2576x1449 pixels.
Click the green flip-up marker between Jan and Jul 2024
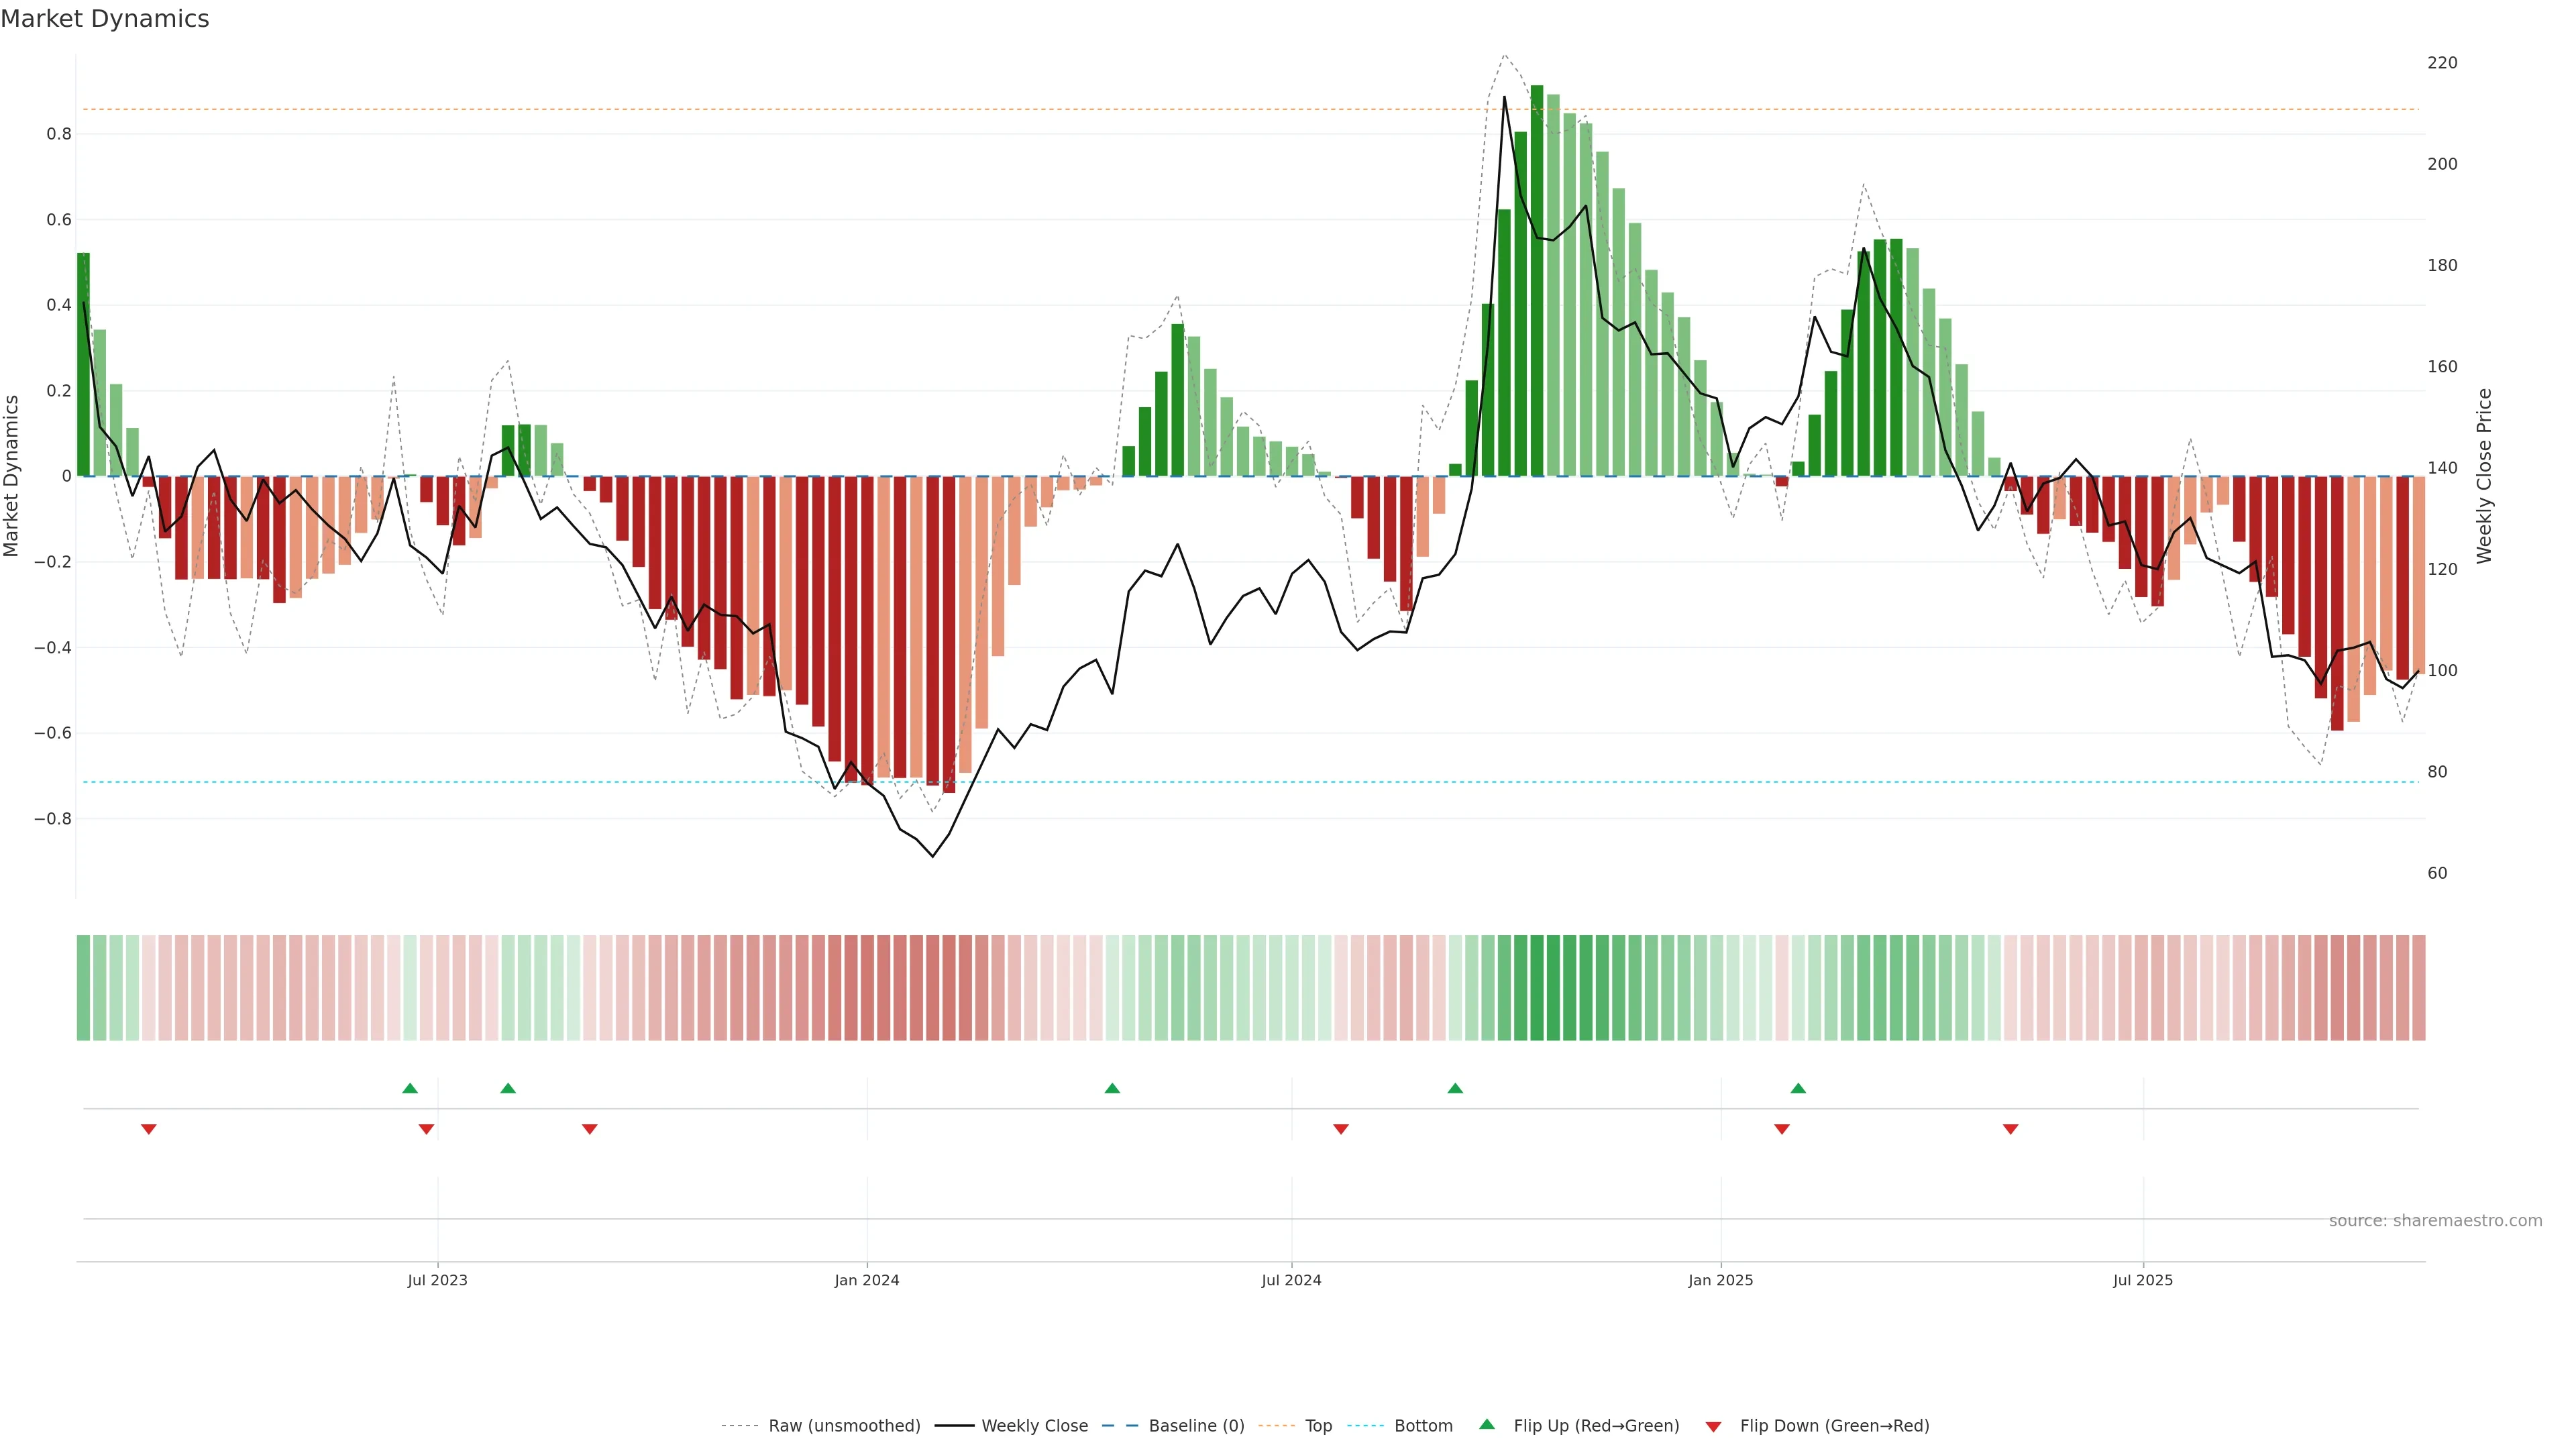pos(1112,1088)
